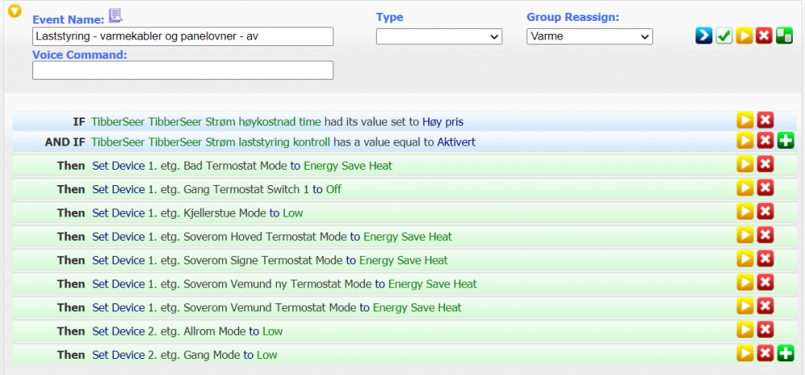The height and width of the screenshot is (375, 805).
Task: Click the Voice Command input field
Action: point(183,71)
